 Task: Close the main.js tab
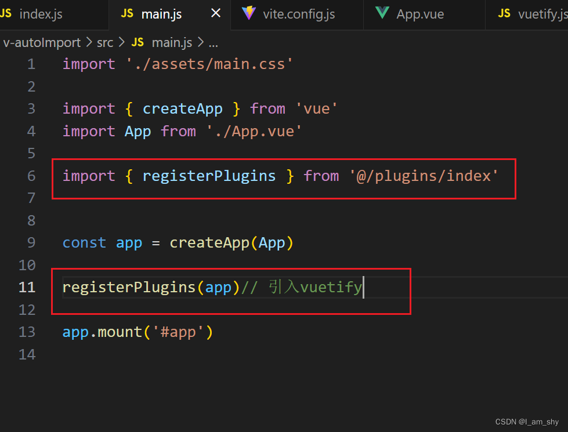[x=216, y=13]
